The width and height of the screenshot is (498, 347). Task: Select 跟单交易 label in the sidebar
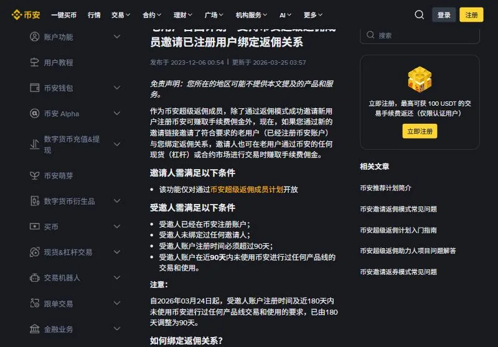[59, 304]
